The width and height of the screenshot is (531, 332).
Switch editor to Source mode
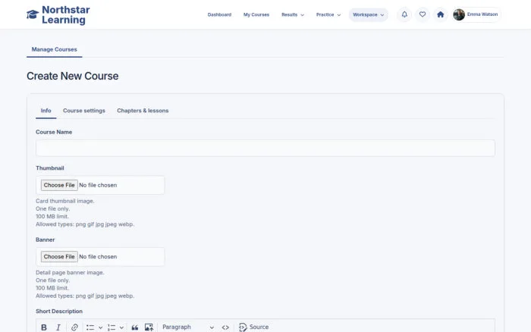click(254, 327)
